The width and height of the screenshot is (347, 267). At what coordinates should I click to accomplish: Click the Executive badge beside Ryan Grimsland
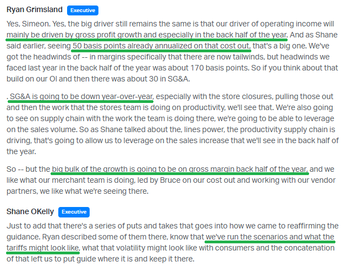tap(82, 10)
